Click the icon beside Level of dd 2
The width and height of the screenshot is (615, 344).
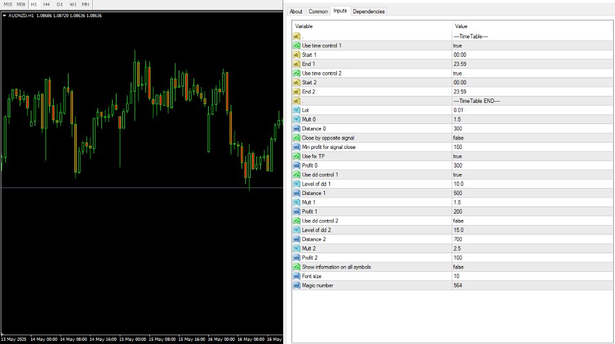(297, 230)
